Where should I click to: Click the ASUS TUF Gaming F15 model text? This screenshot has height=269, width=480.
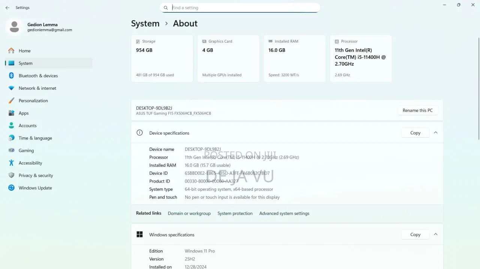point(173,113)
